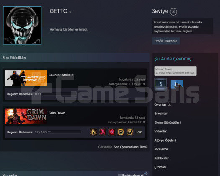
Task: Open the Videolar link
Action: point(160,131)
